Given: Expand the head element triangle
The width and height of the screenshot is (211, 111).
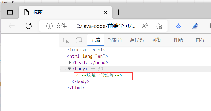Looking at the screenshot, I should click(x=70, y=62).
